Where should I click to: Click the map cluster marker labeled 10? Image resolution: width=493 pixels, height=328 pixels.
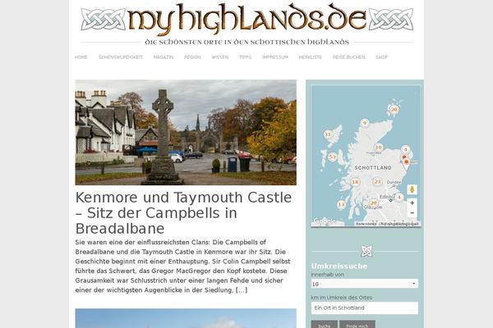coord(379,148)
